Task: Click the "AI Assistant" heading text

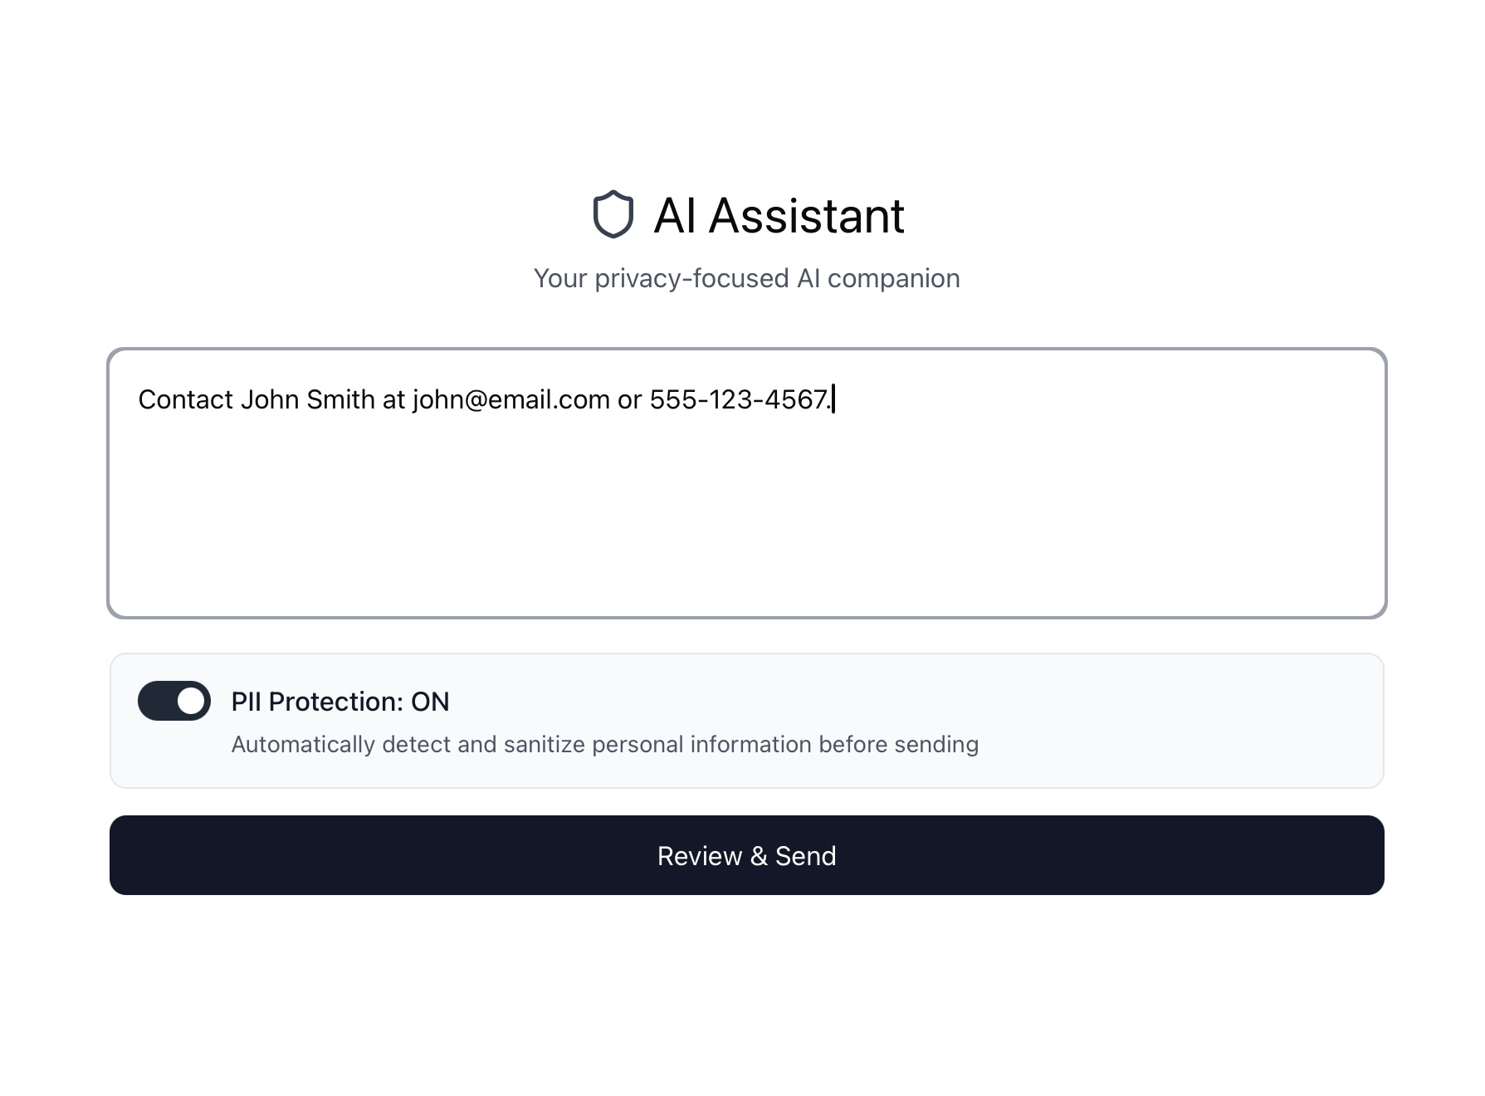Action: point(779,216)
